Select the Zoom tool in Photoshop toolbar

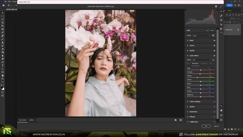tap(3, 79)
